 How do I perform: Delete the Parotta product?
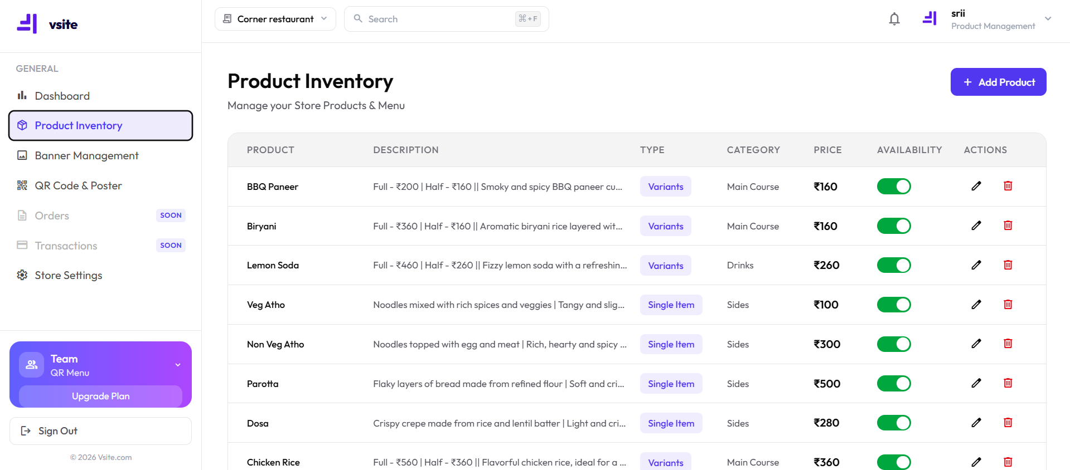(1008, 383)
